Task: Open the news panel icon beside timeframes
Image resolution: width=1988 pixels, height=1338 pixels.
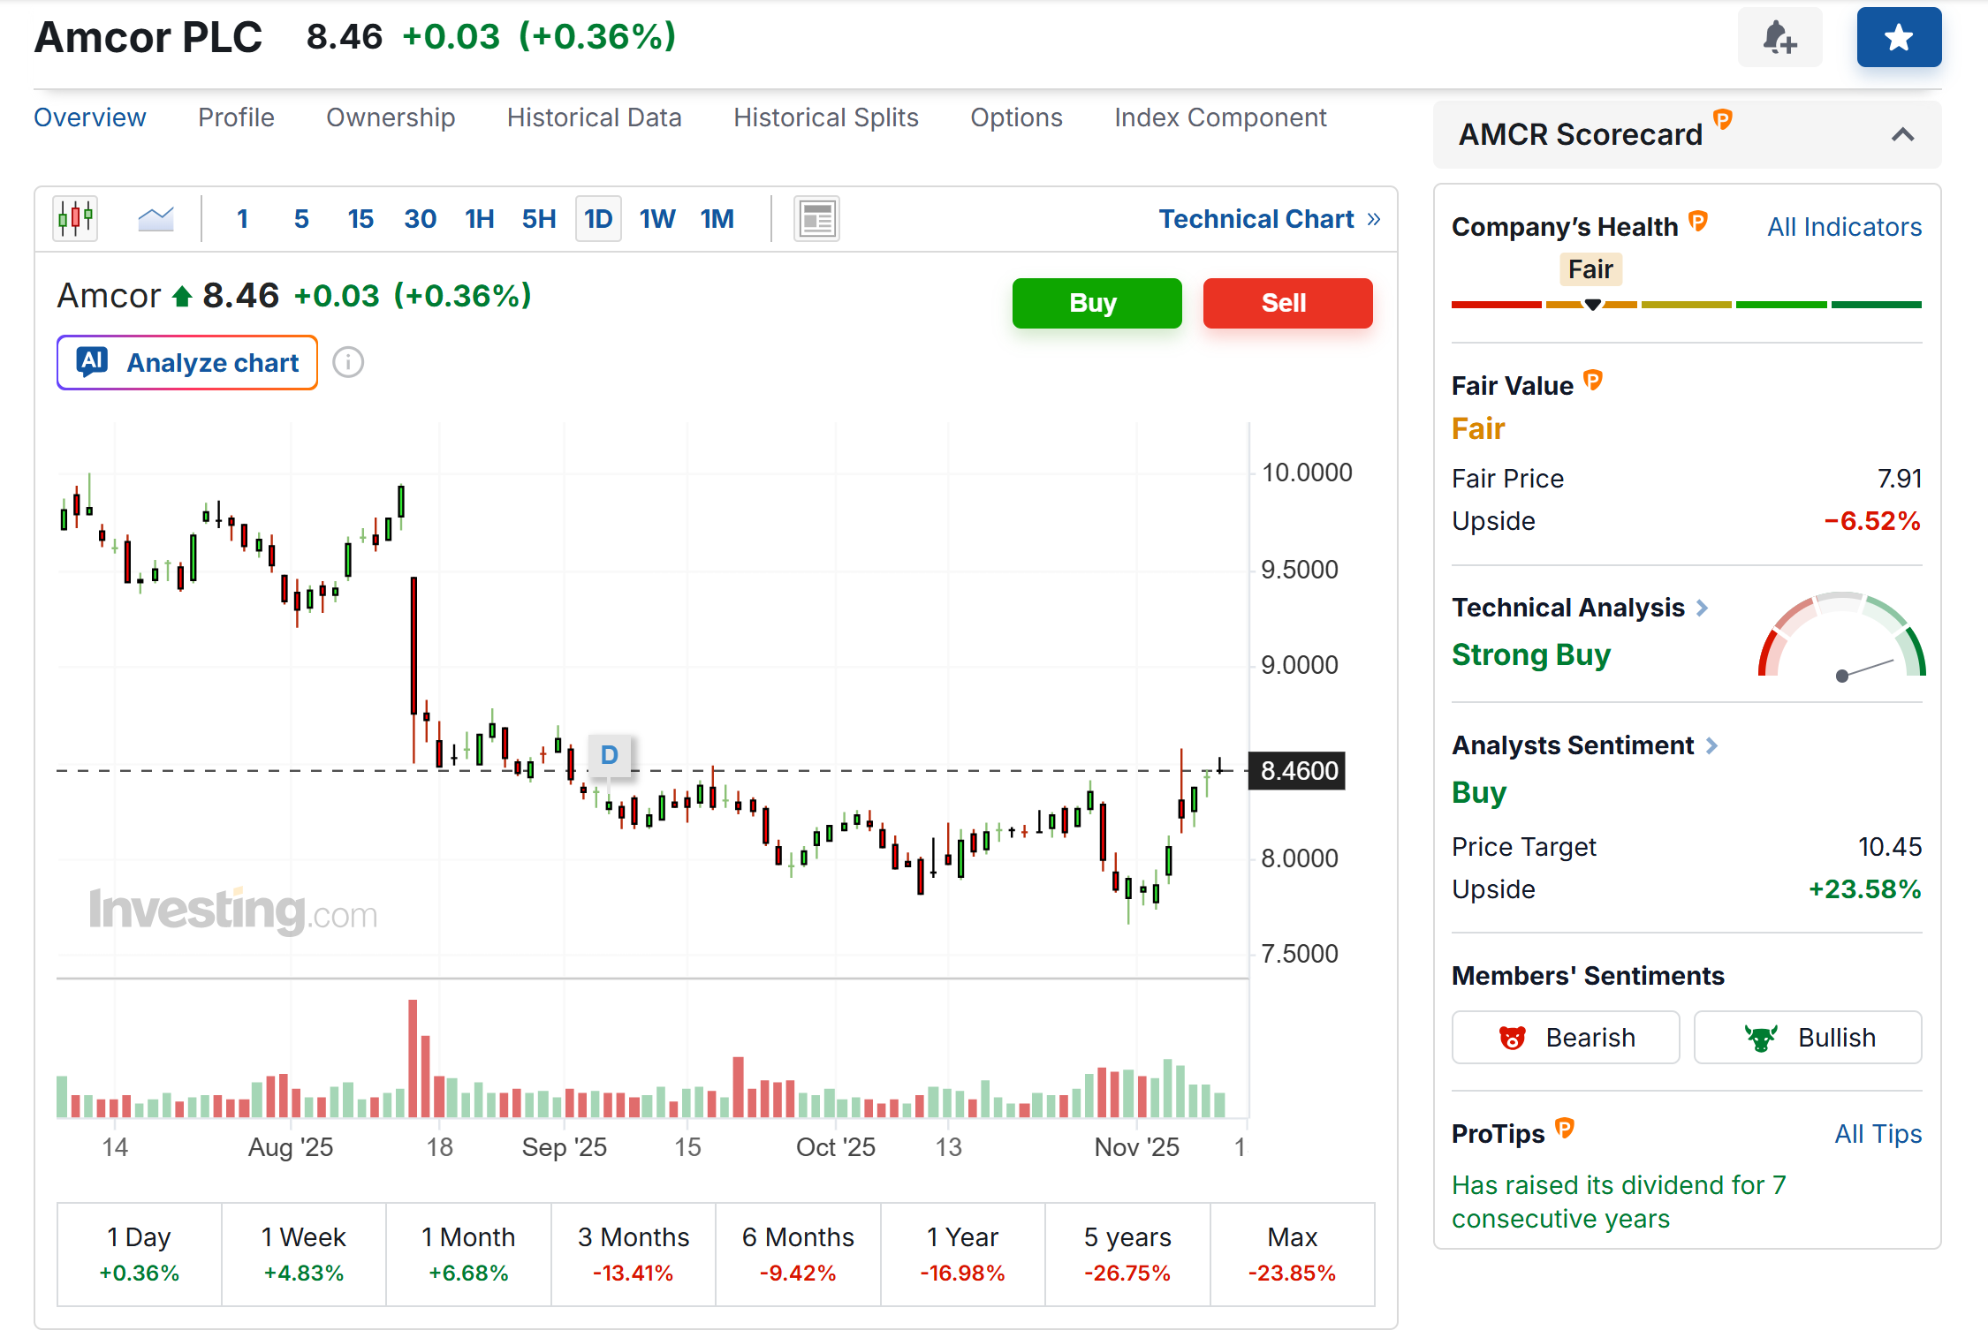Action: pos(816,218)
